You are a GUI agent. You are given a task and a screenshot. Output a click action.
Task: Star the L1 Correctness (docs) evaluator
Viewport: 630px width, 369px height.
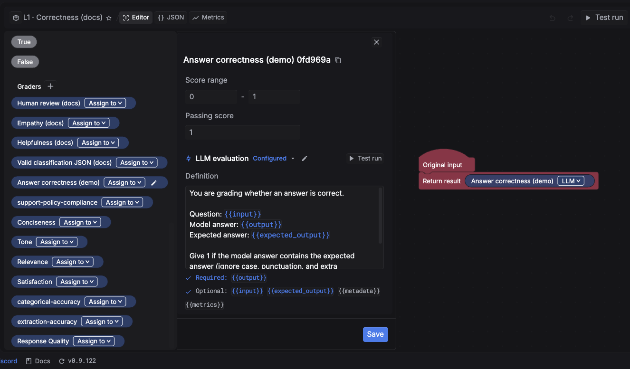109,18
